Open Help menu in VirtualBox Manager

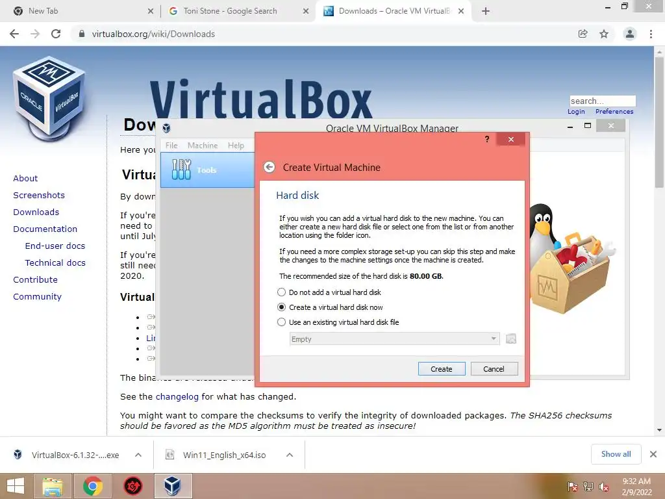[x=236, y=146]
